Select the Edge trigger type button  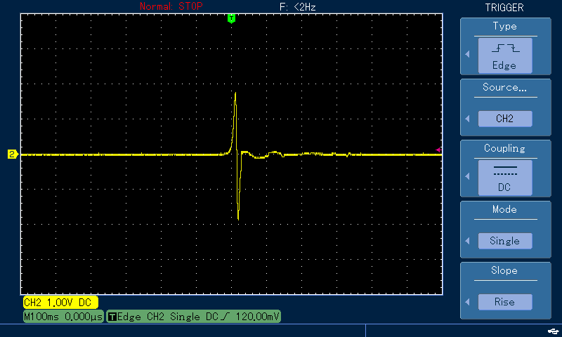coord(504,55)
